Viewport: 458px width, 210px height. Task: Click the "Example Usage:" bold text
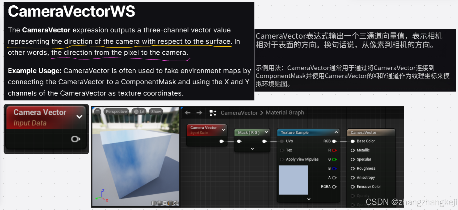[35, 71]
